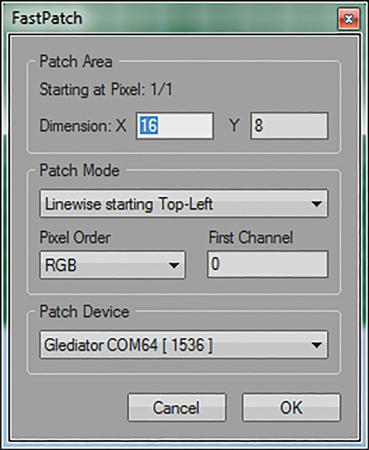Click the First Channel input field
369x450 pixels.
pyautogui.click(x=268, y=264)
